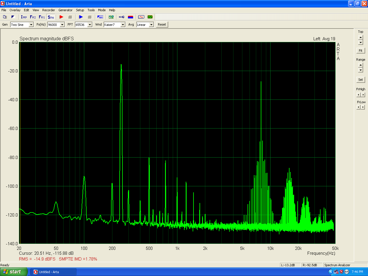
Task: Click the Set button
Action: tap(361, 80)
